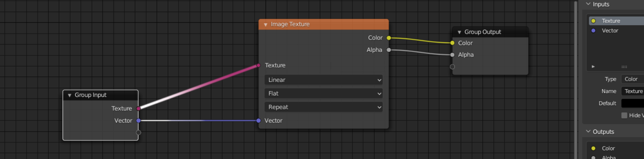Screen dimensions: 644x159
Task: Collapse the Image Texture node triangle
Action: [265, 24]
